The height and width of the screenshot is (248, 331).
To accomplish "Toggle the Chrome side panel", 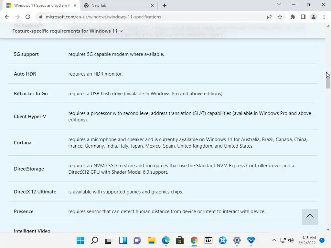I will click(x=303, y=17).
